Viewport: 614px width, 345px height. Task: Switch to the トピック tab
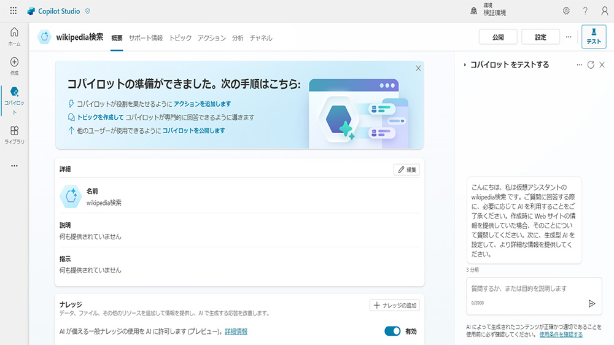click(180, 38)
